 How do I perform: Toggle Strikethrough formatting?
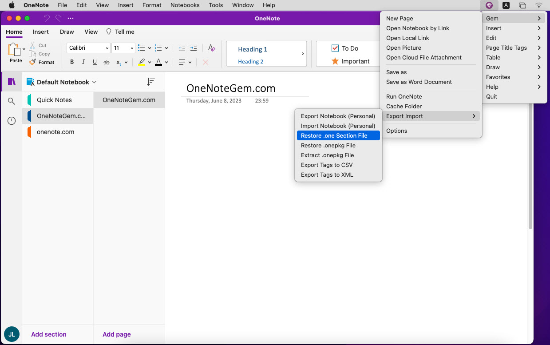tap(106, 62)
